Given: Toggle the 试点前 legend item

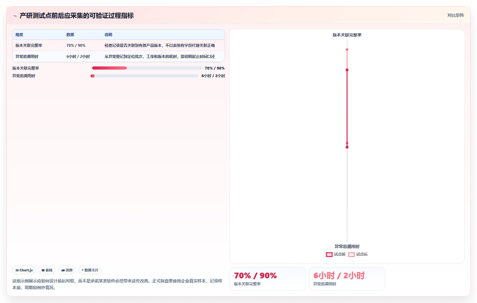Looking at the screenshot, I should [336, 254].
